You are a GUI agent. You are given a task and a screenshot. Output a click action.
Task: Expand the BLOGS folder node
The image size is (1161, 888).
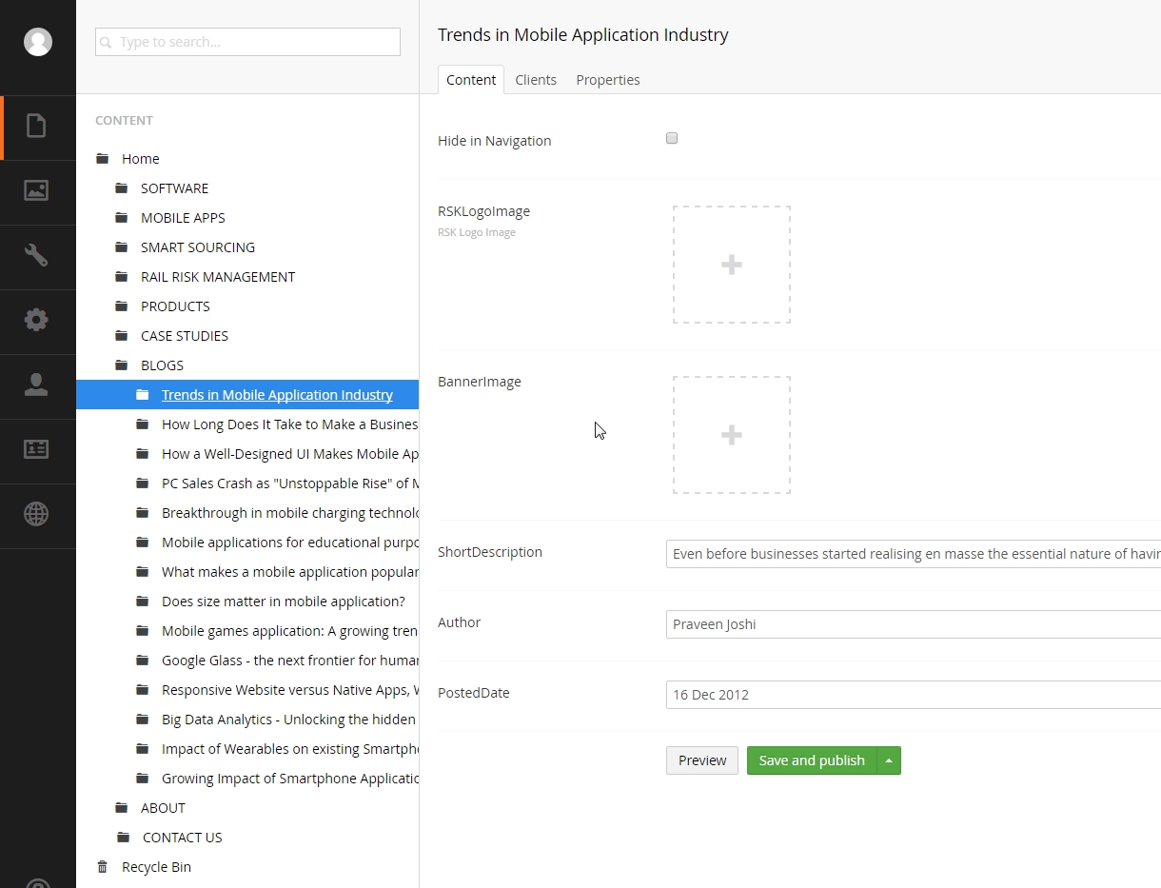(104, 365)
